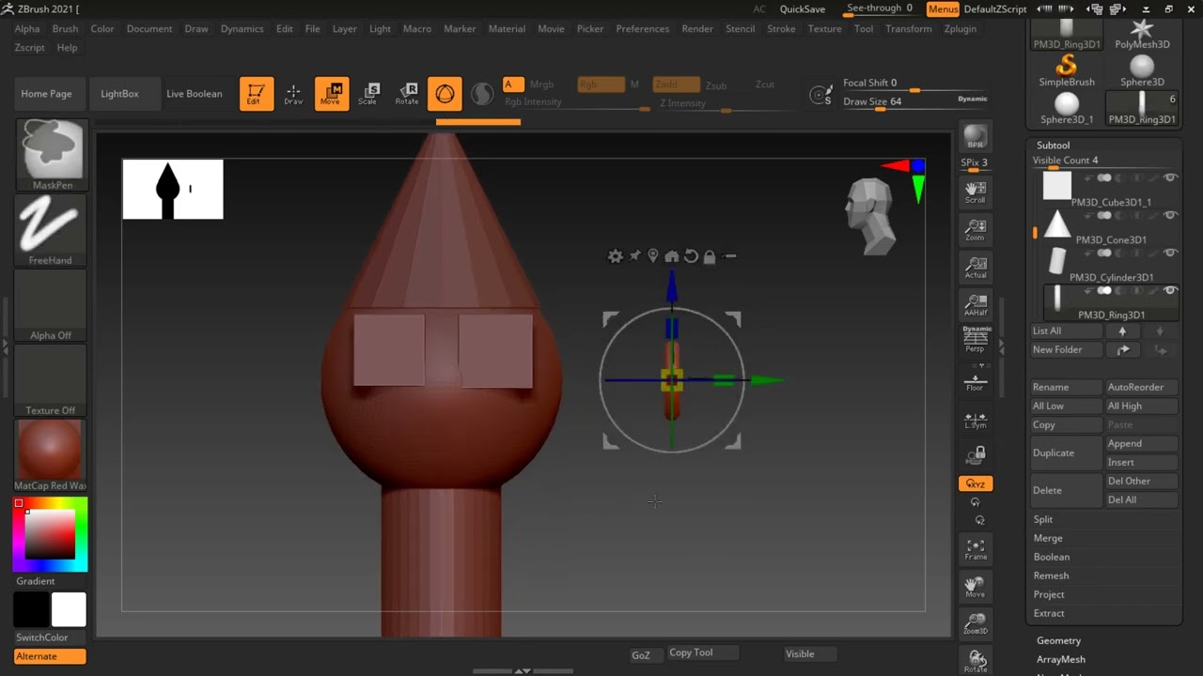Expand the Merge subsection
The height and width of the screenshot is (676, 1203).
[x=1048, y=538]
